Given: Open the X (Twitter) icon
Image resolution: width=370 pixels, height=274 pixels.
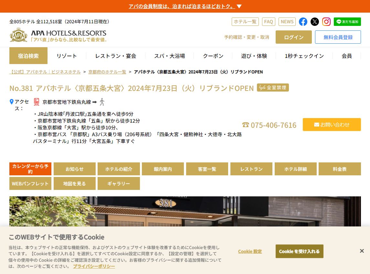Looking at the screenshot, I should click(314, 22).
